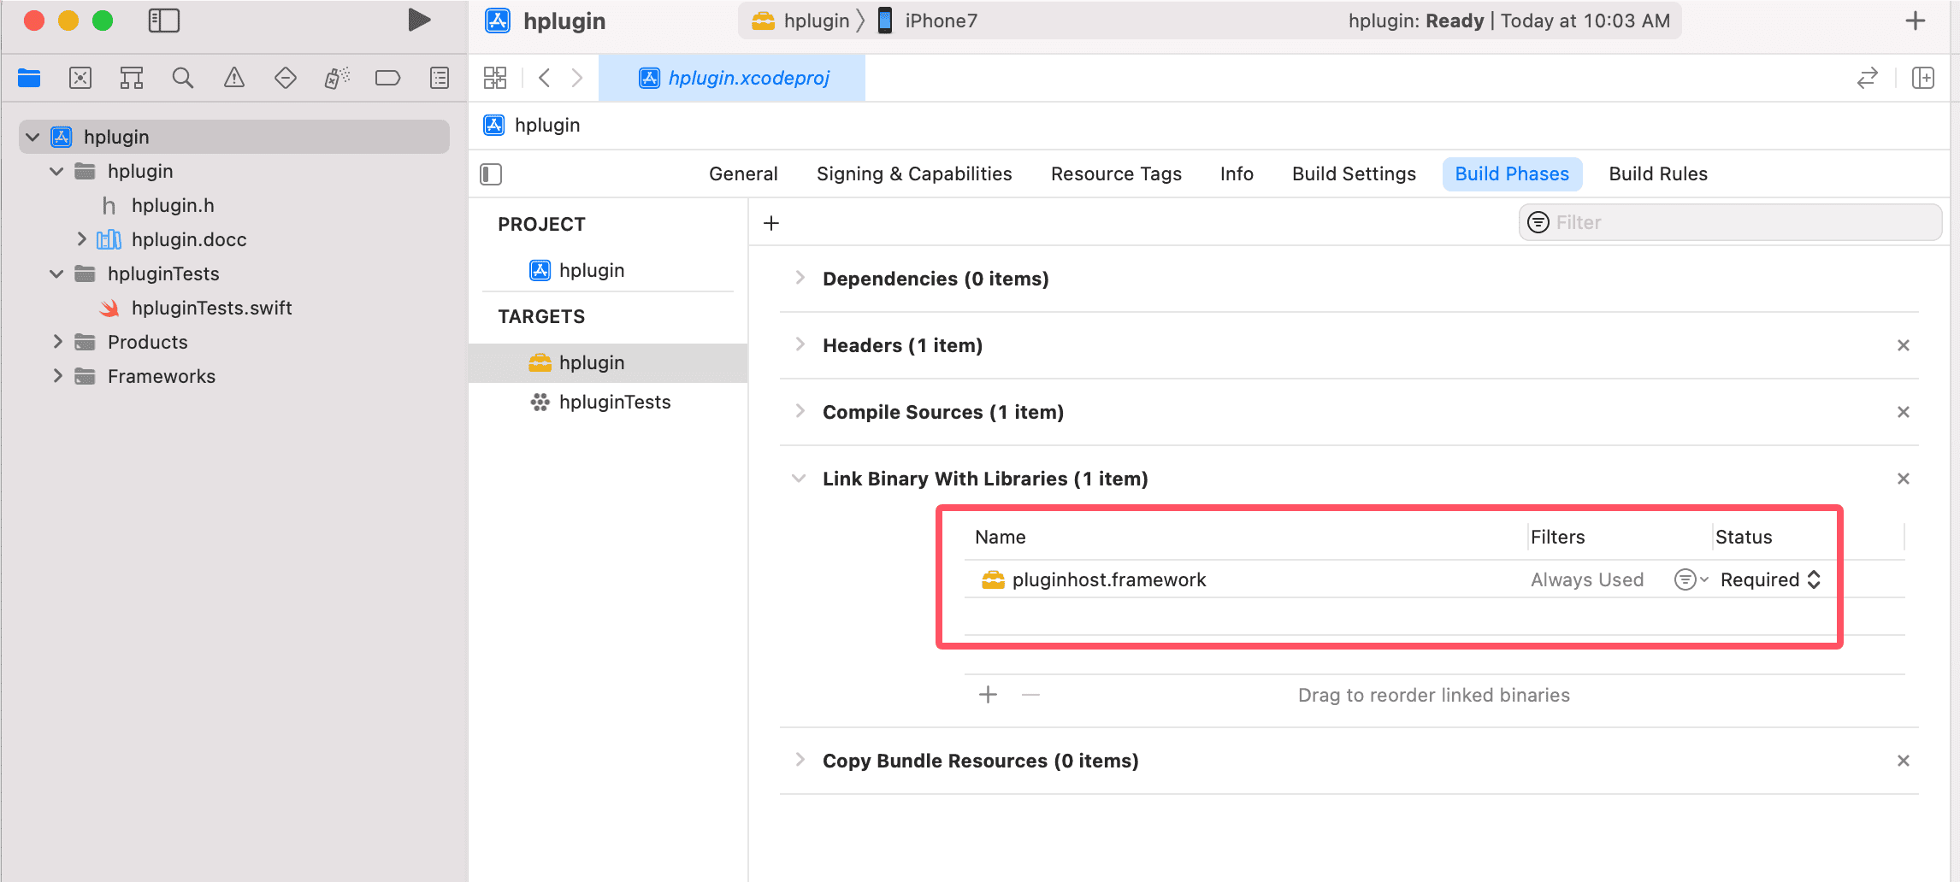Open the Report navigator
Viewport: 1960px width, 882px height.
pyautogui.click(x=440, y=79)
